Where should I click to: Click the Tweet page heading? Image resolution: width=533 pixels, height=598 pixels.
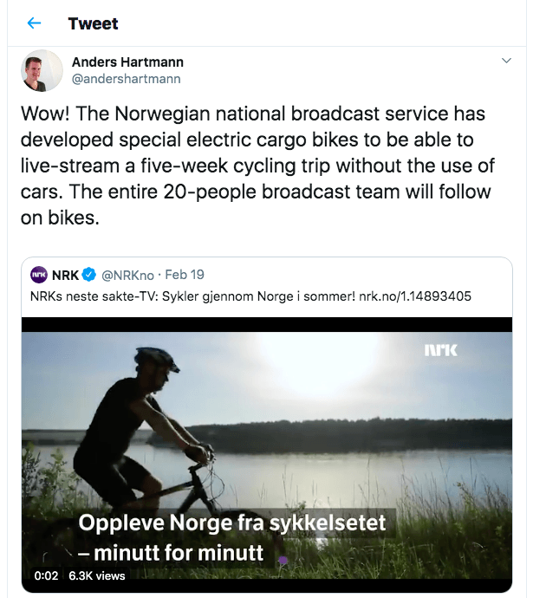(94, 23)
